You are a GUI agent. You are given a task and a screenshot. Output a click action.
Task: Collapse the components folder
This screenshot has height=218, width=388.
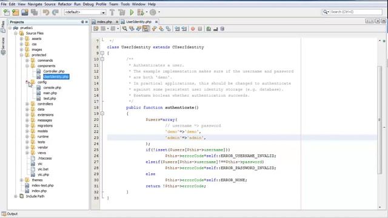[x=27, y=66]
